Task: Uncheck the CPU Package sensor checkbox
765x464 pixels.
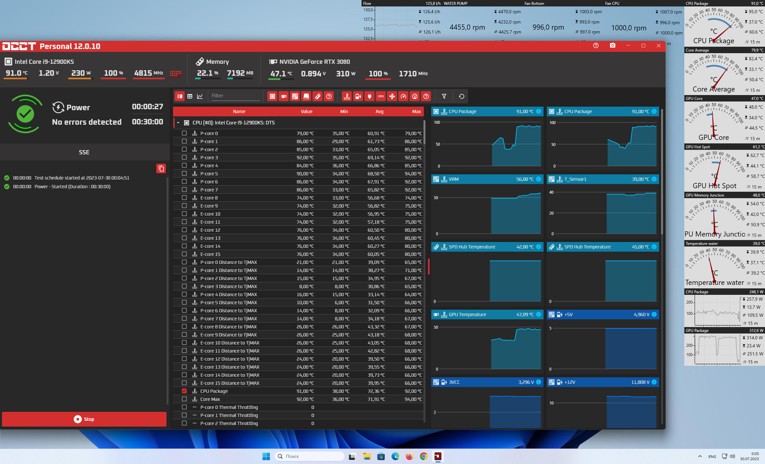Action: [x=184, y=391]
